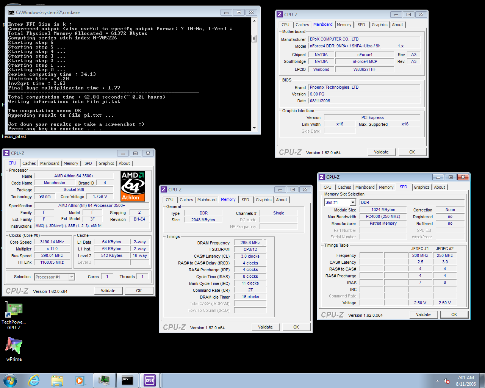Click the cmd window scrollbar thumb
This screenshot has width=485, height=388.
254,39
